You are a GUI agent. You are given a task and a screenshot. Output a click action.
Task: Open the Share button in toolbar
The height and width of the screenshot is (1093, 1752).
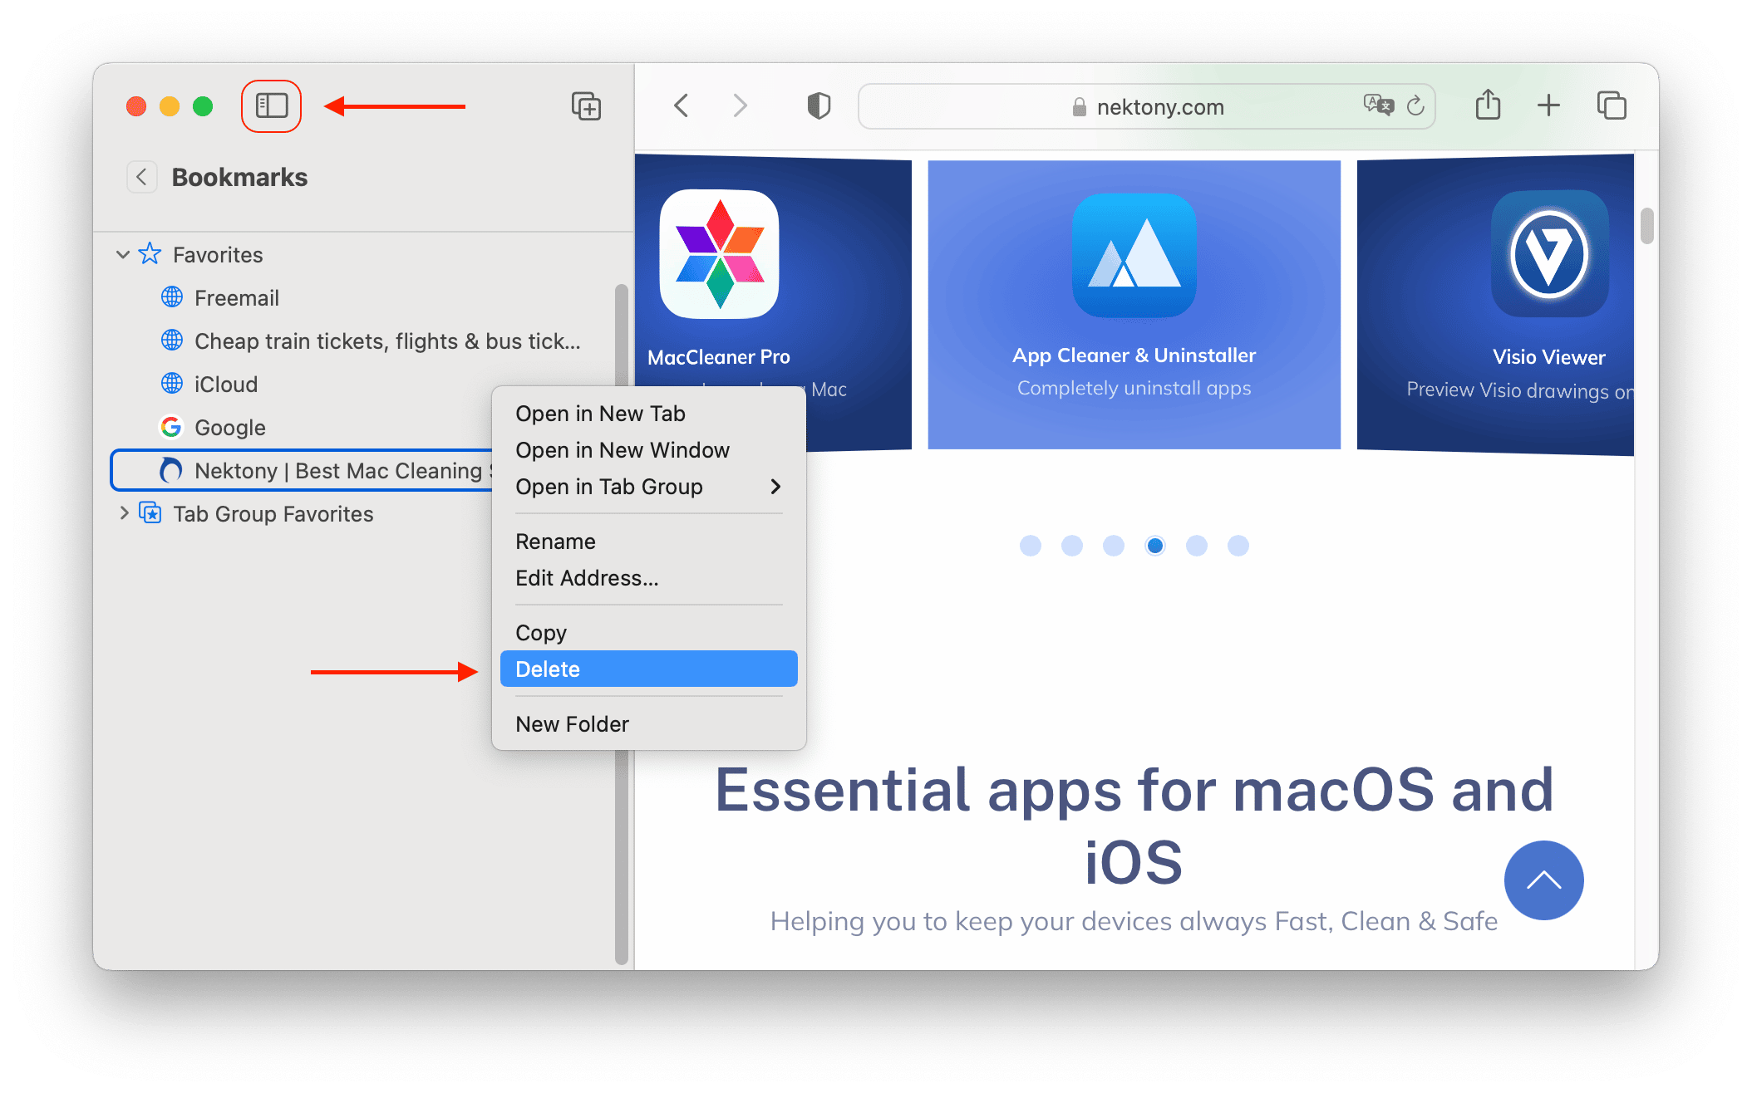point(1488,105)
